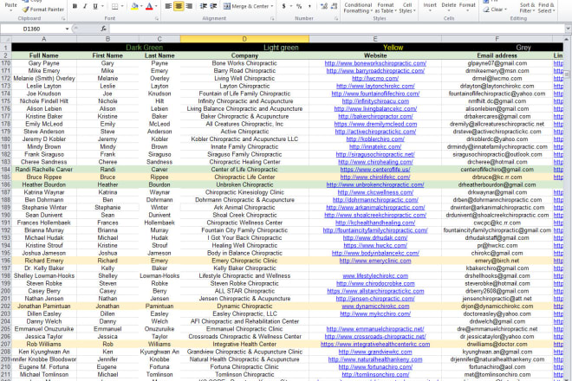Increase indent
572x381 pixels.
[x=214, y=6]
